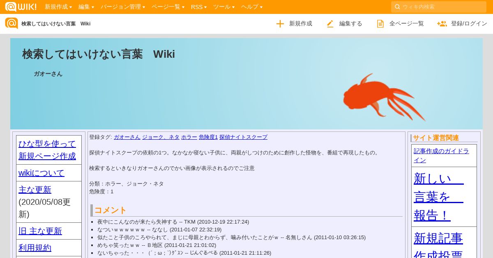The image size is (493, 258).
Task: Click the 編集する button
Action: coord(344,24)
